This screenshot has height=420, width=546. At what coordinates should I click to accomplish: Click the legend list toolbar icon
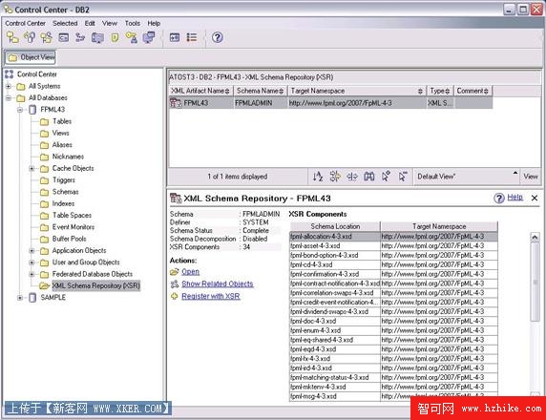click(x=192, y=37)
